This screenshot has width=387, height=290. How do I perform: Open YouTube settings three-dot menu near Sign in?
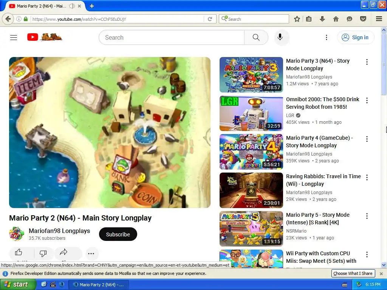click(x=326, y=37)
